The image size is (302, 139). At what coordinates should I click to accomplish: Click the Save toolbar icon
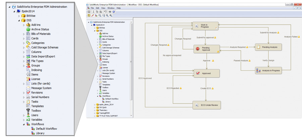tap(89, 12)
